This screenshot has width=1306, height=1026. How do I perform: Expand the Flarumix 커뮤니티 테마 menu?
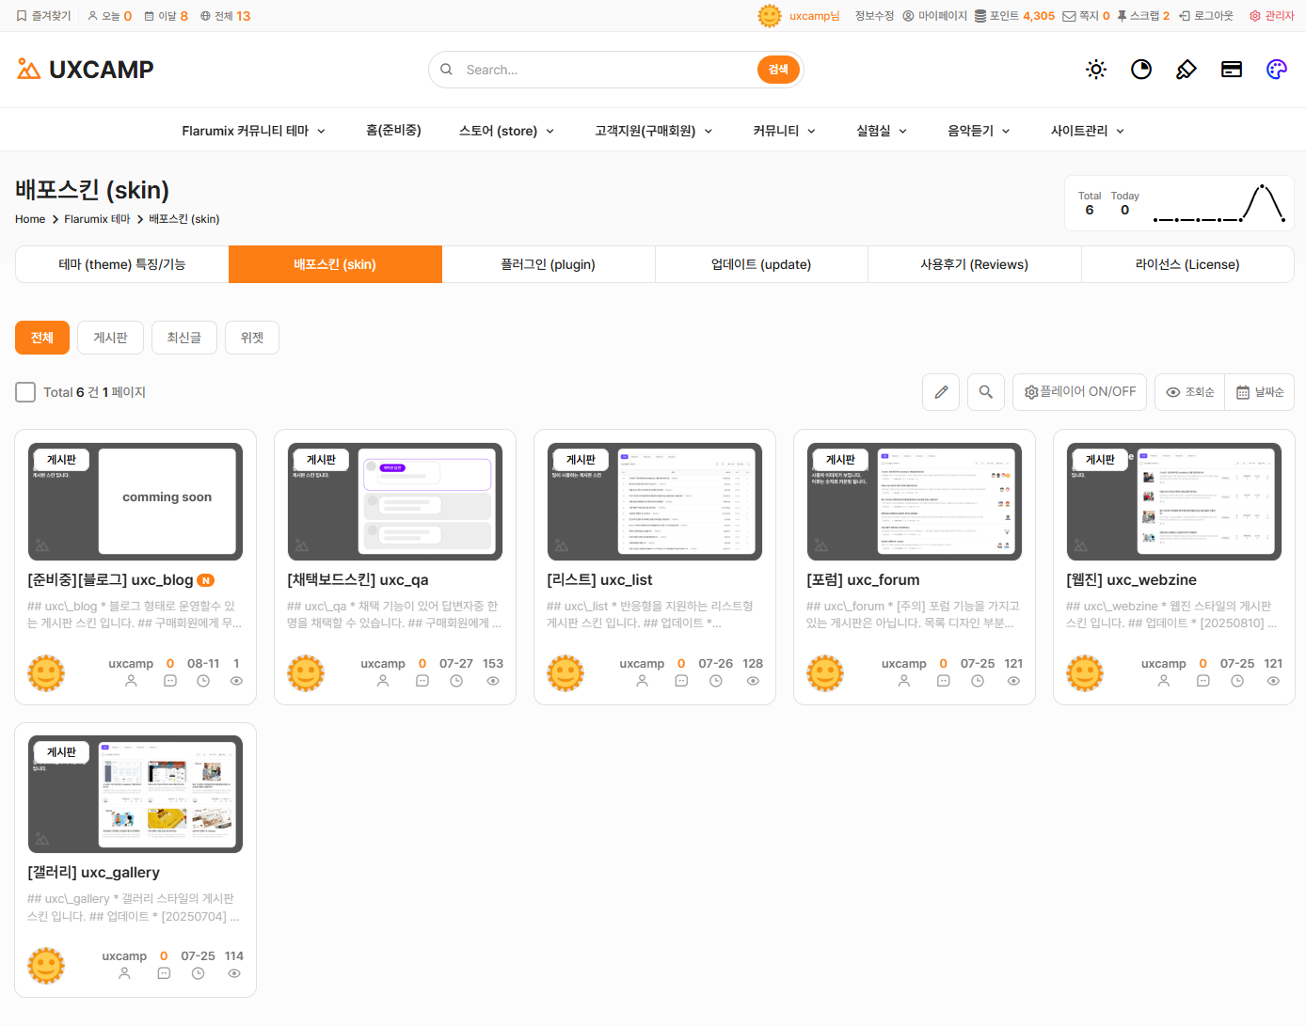point(253,131)
